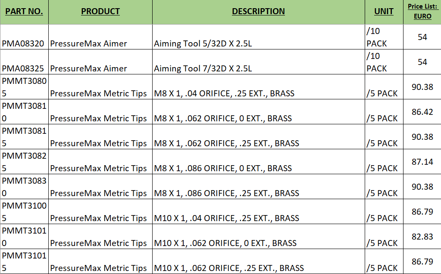Select the PMMT31005 part number cell
This screenshot has width=441, height=274.
24,212
